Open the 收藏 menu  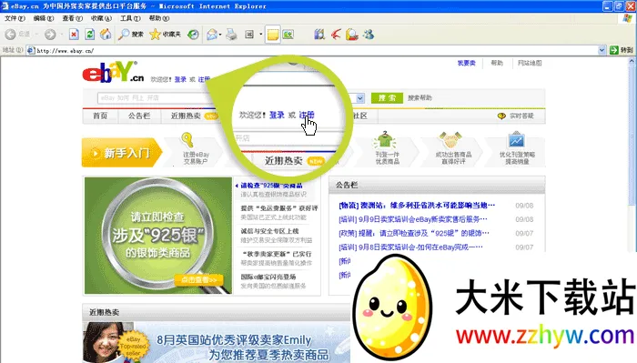(x=101, y=18)
